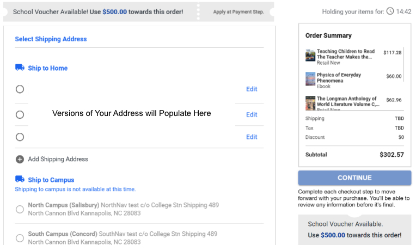Click the Select Shipping Address heading
The height and width of the screenshot is (251, 416).
coord(51,39)
